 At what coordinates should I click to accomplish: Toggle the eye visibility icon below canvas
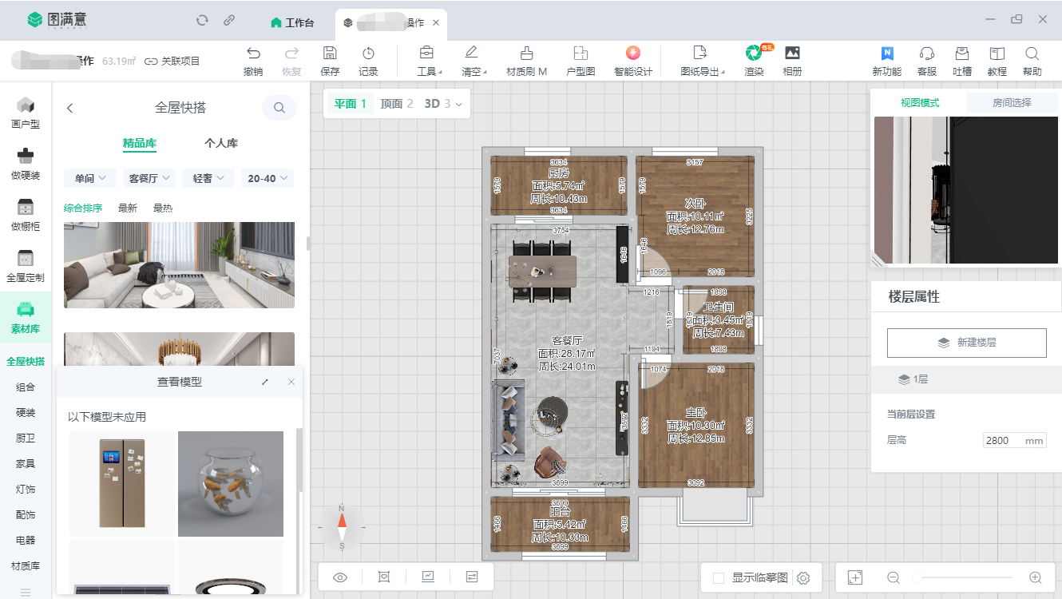(x=340, y=577)
